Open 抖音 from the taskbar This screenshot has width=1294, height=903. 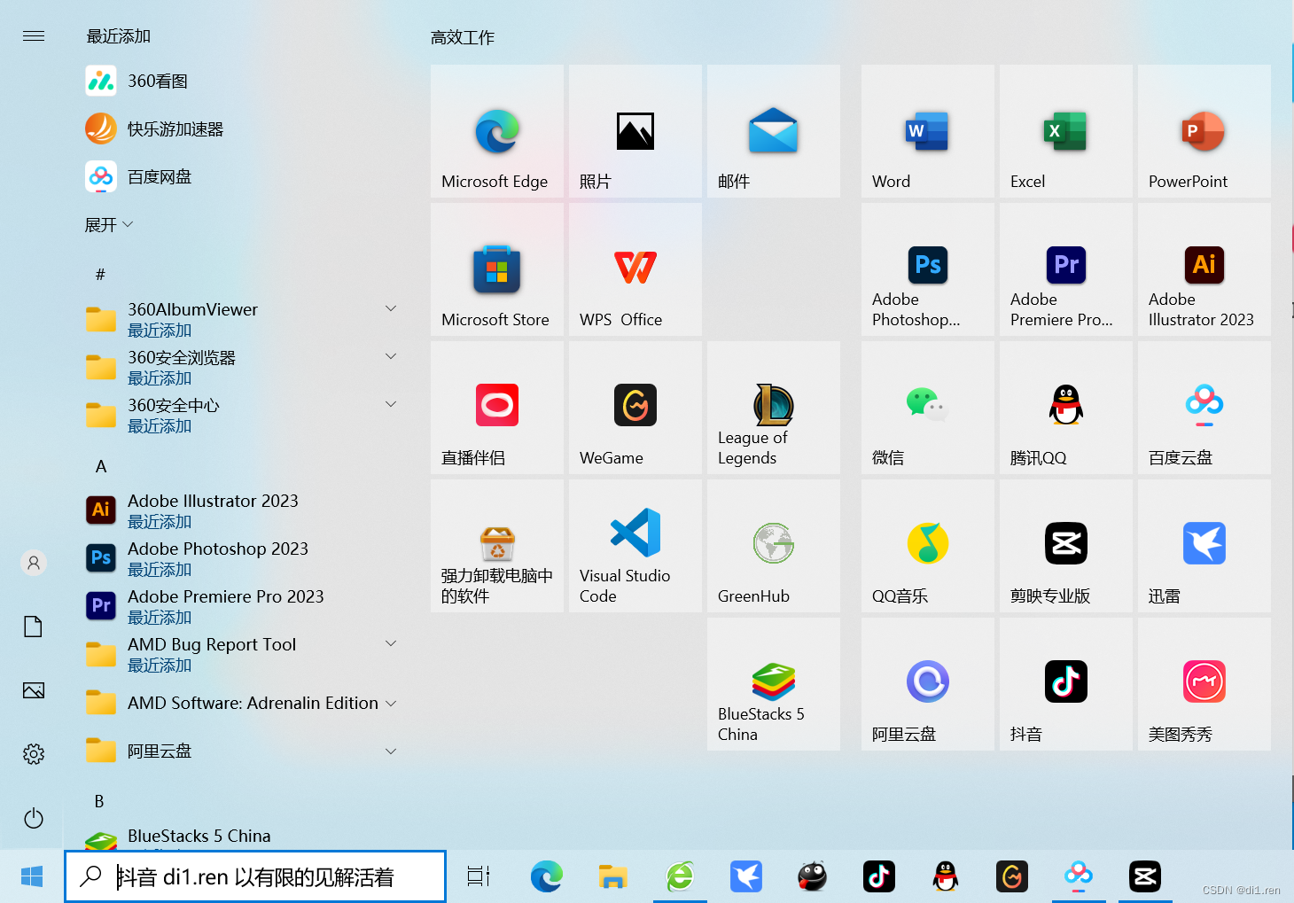879,876
